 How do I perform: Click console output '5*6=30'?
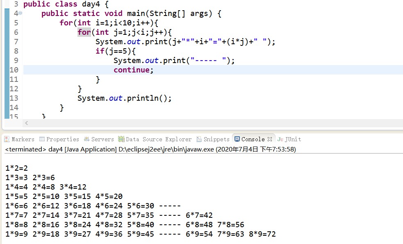click(x=141, y=206)
